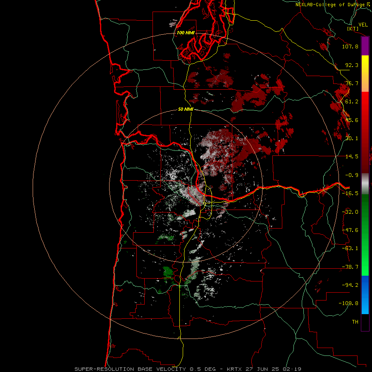Image resolution: width=372 pixels, height=372 pixels.
Task: Click the [KT] units label
Action: tap(353, 29)
